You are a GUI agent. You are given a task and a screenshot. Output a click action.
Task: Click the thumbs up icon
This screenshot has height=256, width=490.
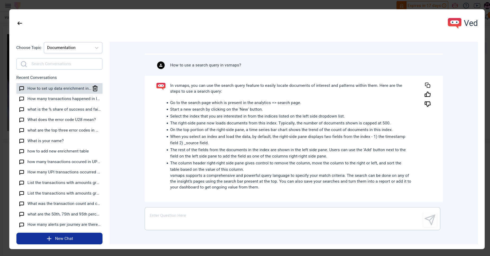pyautogui.click(x=427, y=95)
